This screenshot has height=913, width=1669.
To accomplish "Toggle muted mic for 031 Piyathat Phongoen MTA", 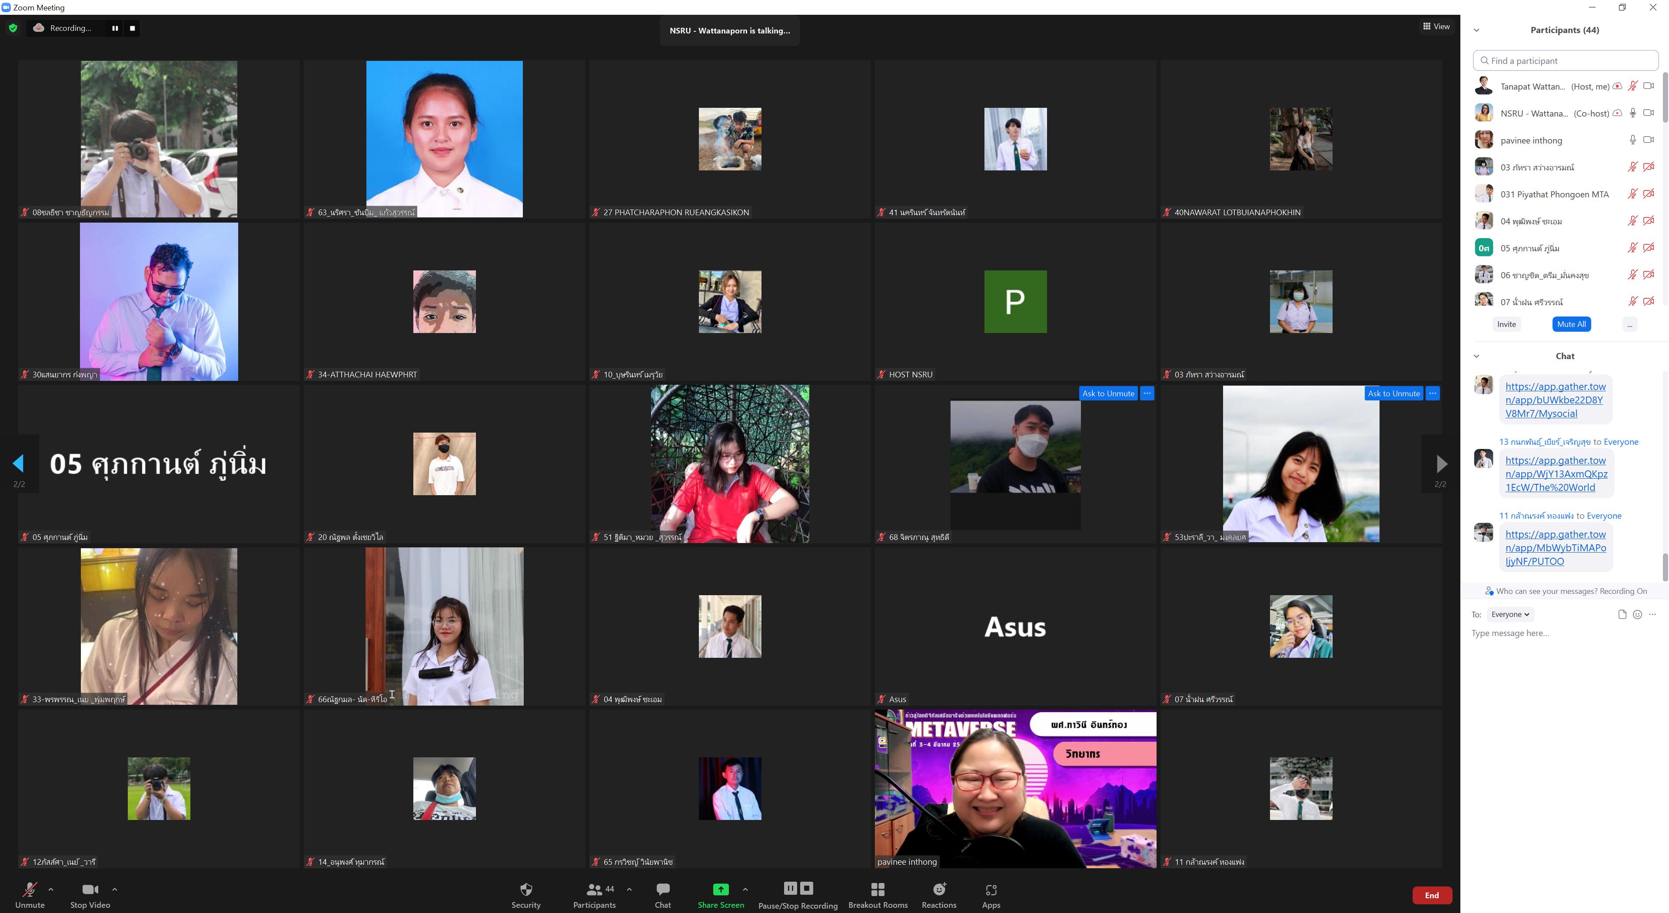I will point(1633,194).
